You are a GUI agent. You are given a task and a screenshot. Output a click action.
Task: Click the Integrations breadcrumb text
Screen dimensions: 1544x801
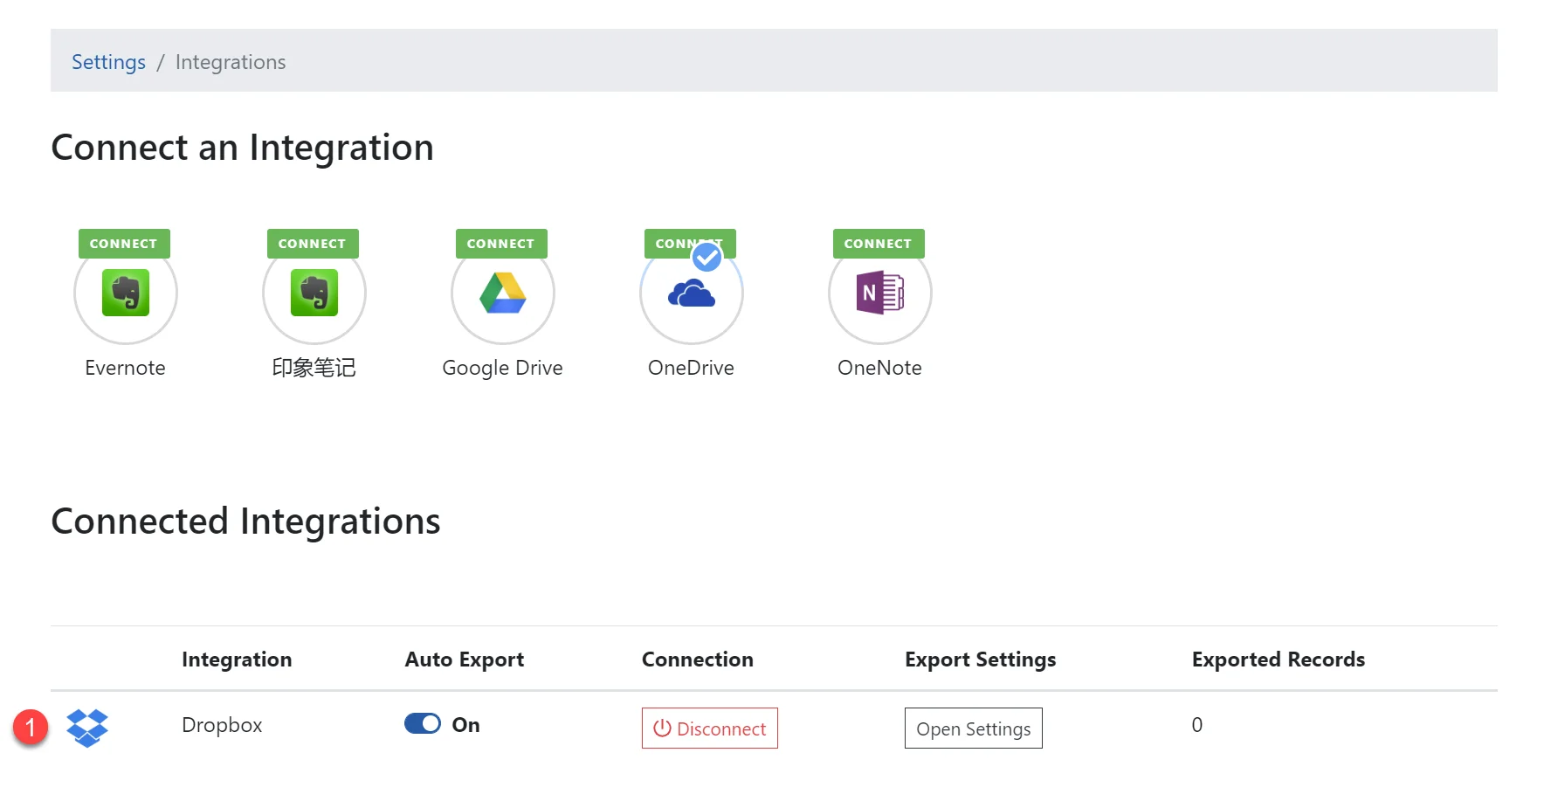(231, 62)
